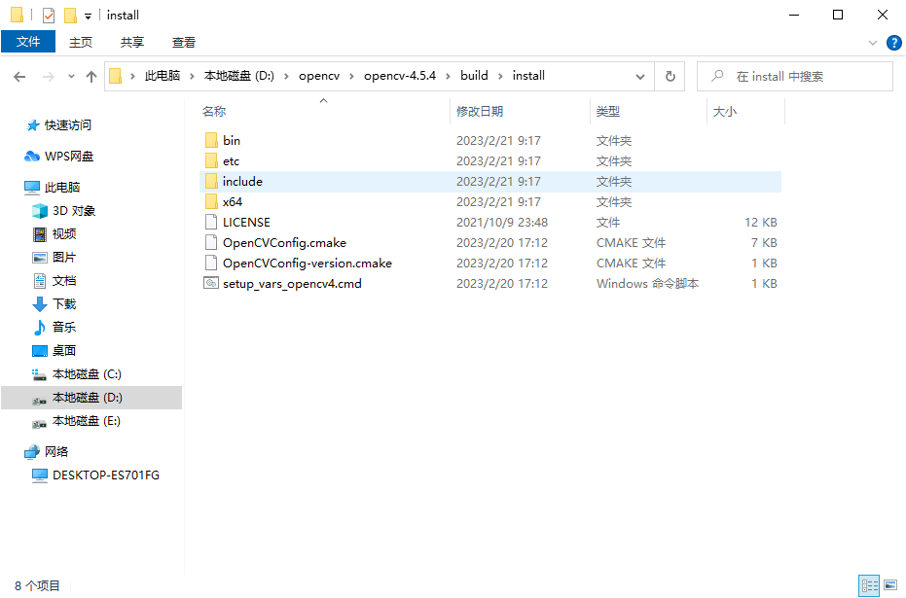906x598 pixels.
Task: Switch to the 主页 ribbon tab
Action: [81, 42]
